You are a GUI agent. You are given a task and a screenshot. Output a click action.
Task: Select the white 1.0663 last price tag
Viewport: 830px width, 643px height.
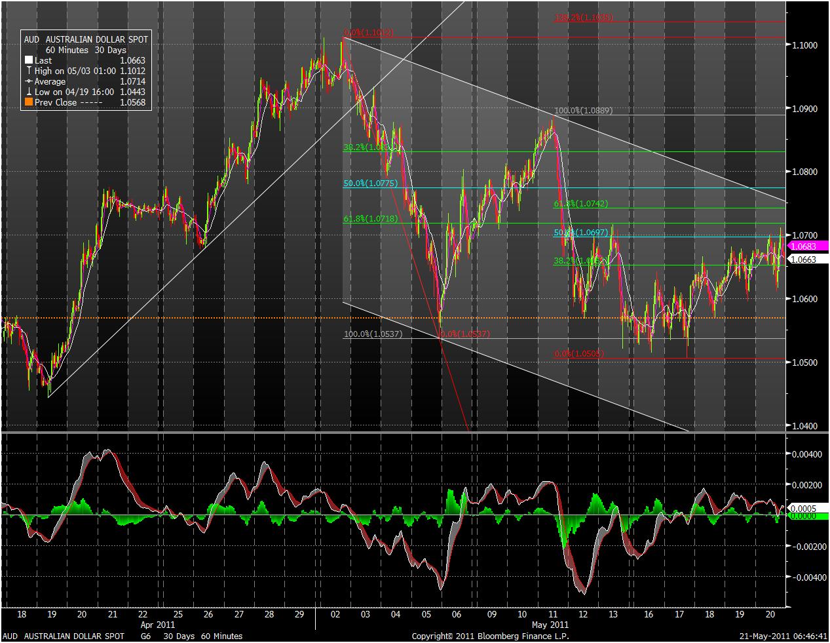click(x=804, y=260)
